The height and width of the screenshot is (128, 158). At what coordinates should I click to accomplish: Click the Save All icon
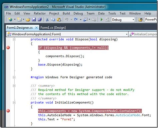click(x=40, y=20)
